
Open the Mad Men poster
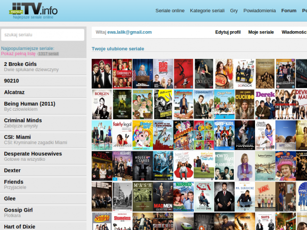click(163, 197)
